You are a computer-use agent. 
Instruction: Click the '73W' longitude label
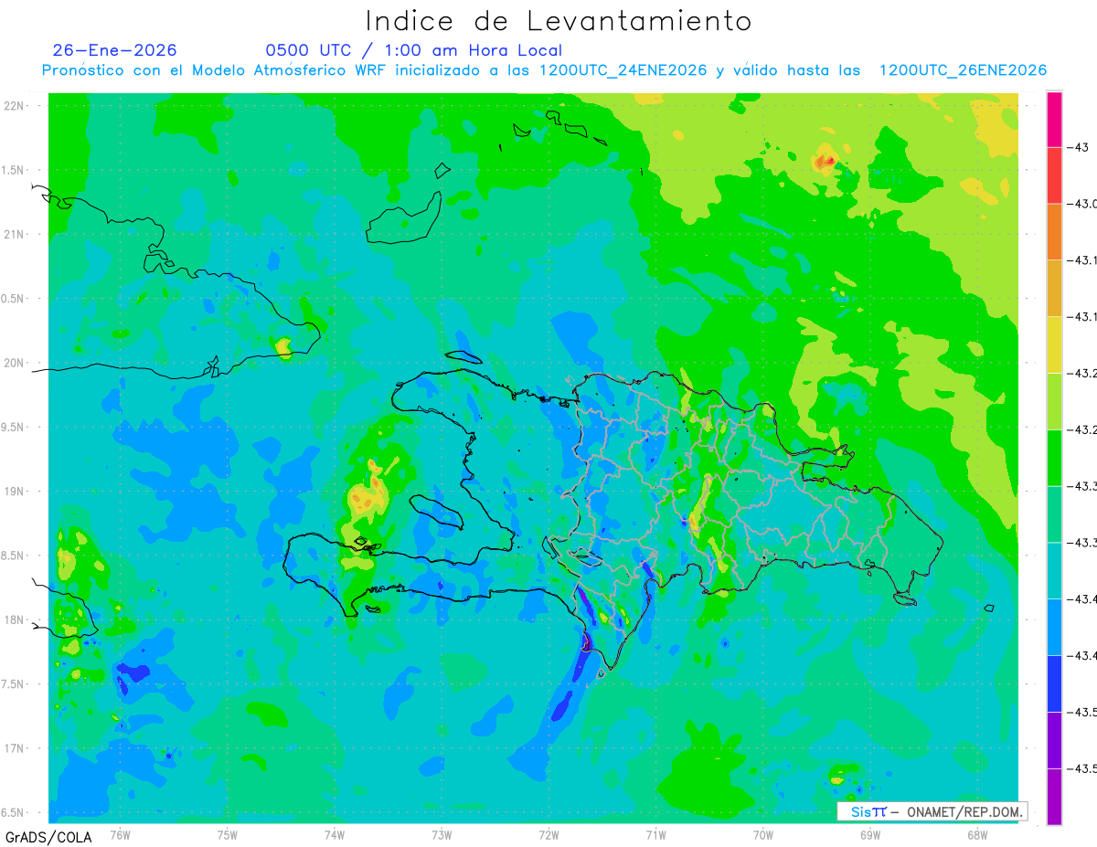[x=442, y=834]
